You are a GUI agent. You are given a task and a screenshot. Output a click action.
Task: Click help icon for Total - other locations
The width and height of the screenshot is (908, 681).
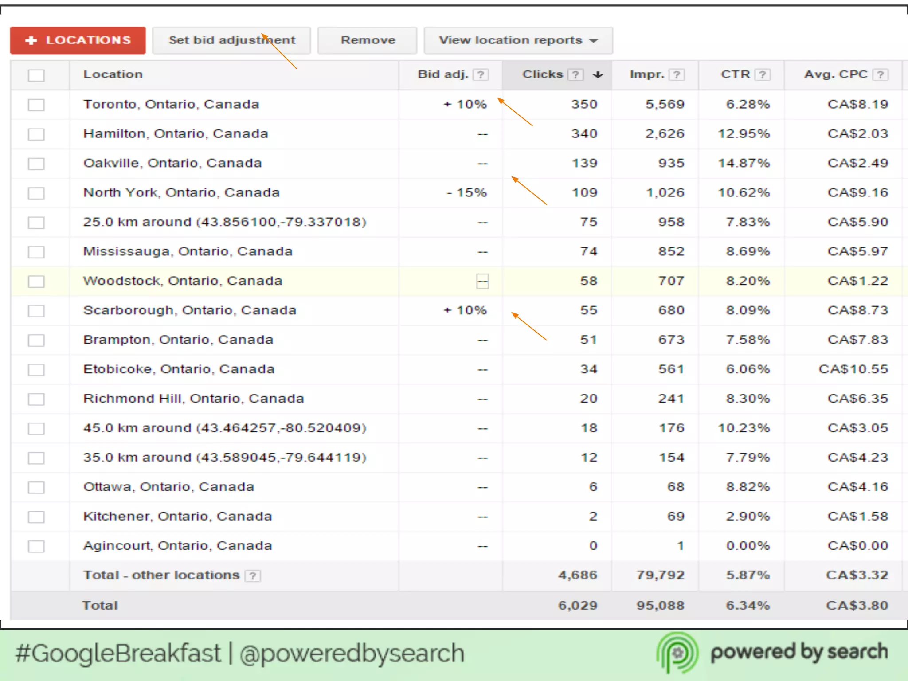point(253,575)
